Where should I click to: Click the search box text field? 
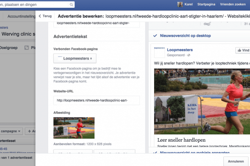click(34, 5)
